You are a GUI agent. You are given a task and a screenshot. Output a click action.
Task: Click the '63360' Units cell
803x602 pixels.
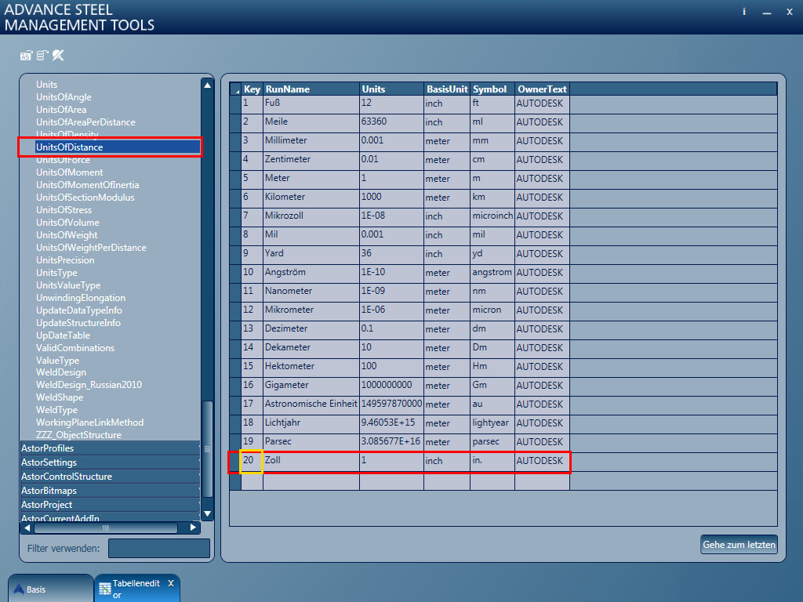391,122
